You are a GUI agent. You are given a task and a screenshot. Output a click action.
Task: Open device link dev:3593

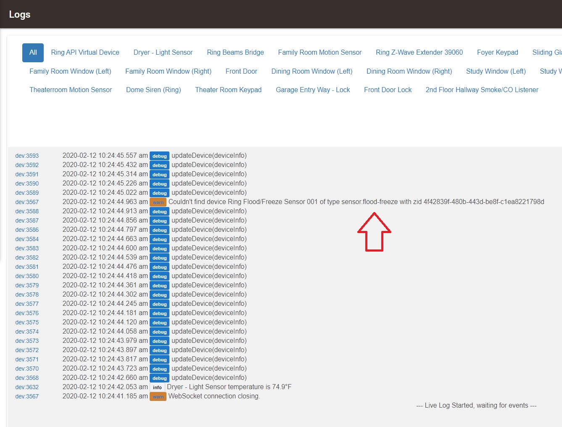point(27,156)
